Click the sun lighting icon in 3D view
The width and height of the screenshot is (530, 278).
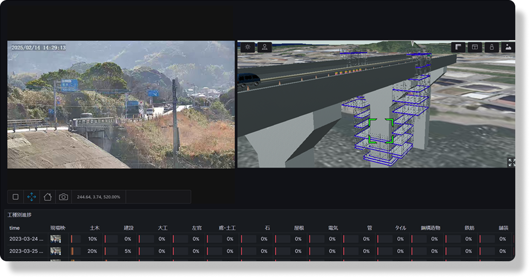pos(247,47)
